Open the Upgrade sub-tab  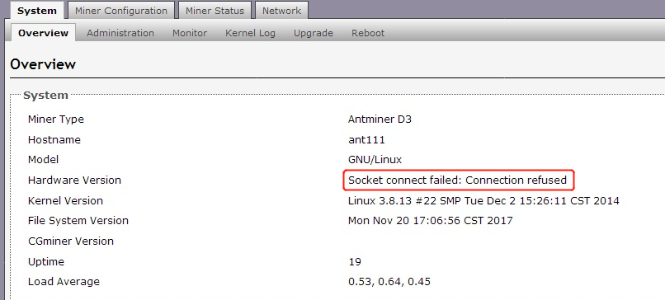coord(314,33)
